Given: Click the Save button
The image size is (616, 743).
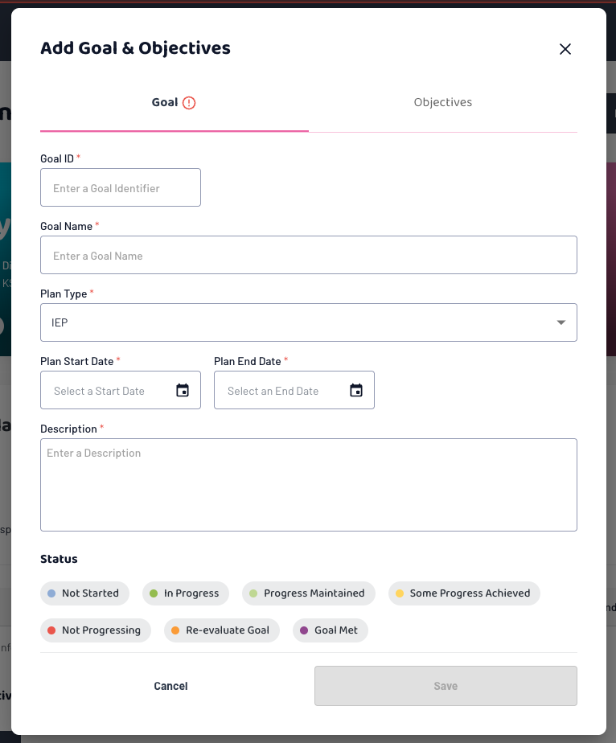Looking at the screenshot, I should (446, 686).
